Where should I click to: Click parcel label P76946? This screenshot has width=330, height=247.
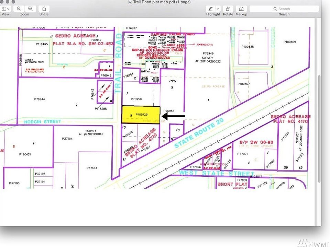[208, 54]
